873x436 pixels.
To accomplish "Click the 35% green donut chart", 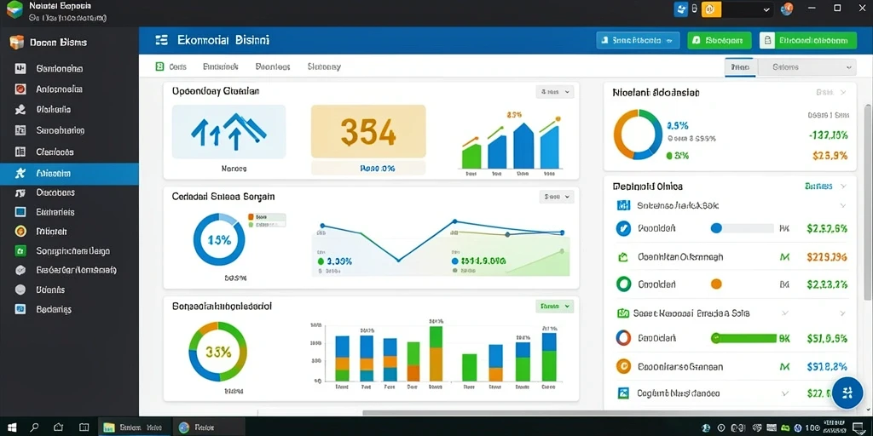I will [x=217, y=351].
